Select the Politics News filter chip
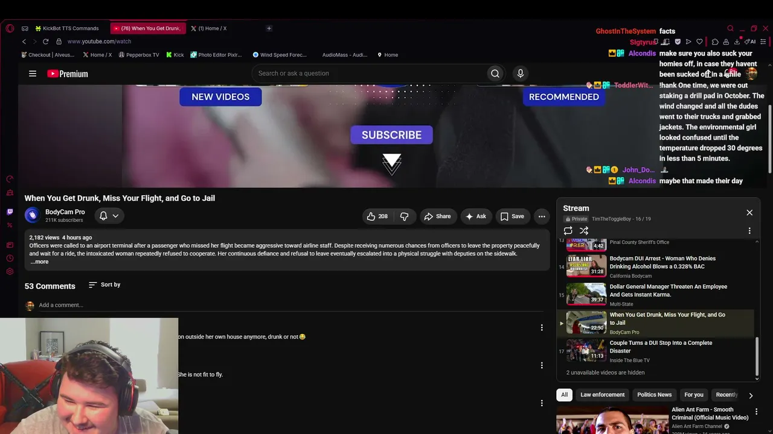Screen dimensions: 773x434 [x=655, y=395]
